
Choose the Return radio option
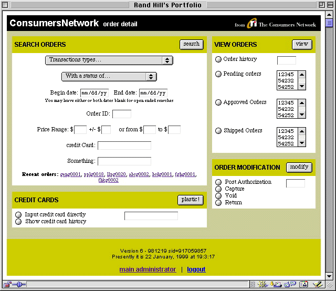pos(218,203)
